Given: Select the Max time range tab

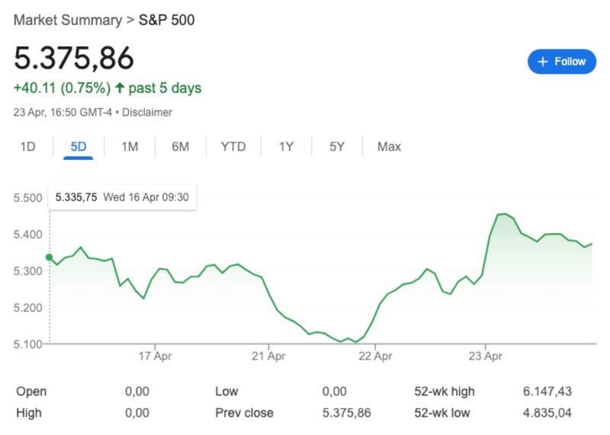Looking at the screenshot, I should click(x=389, y=146).
